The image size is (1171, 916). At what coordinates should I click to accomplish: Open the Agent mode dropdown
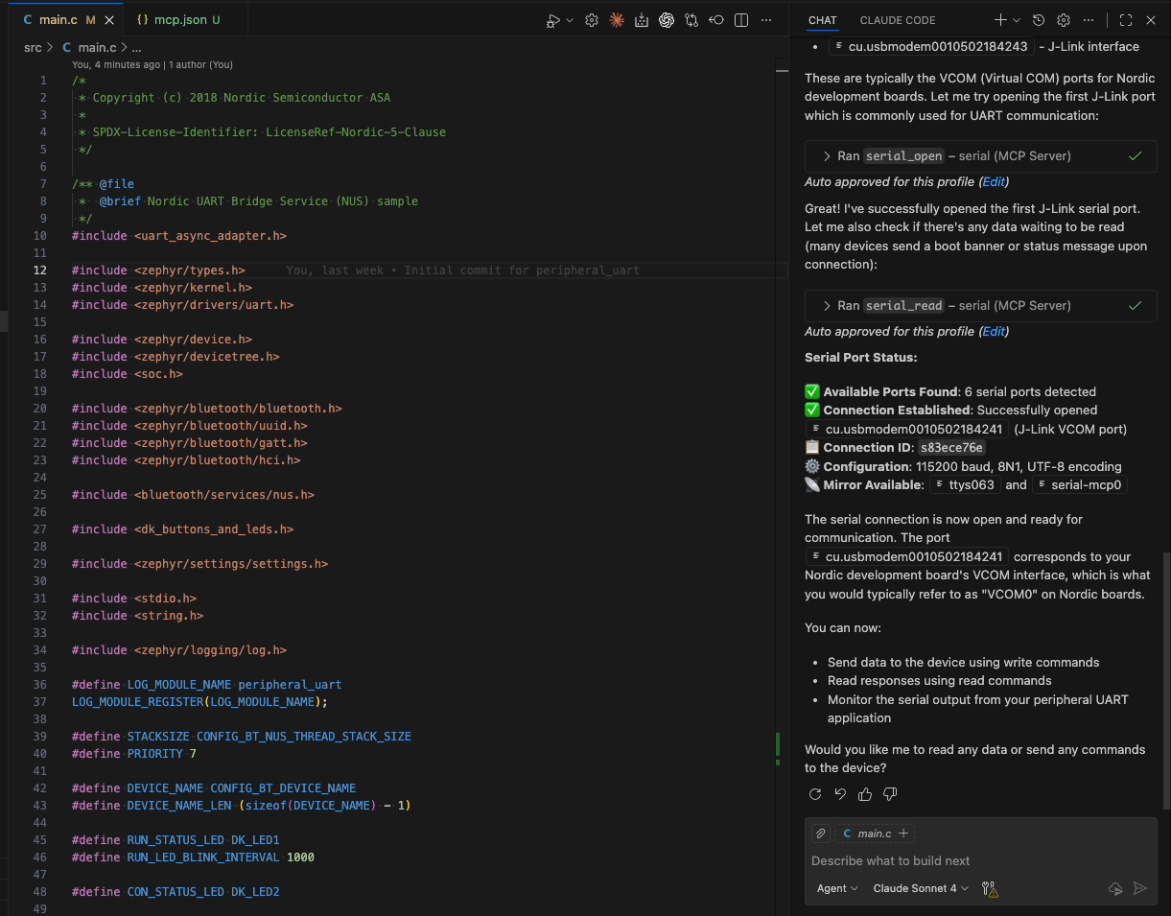(x=836, y=889)
